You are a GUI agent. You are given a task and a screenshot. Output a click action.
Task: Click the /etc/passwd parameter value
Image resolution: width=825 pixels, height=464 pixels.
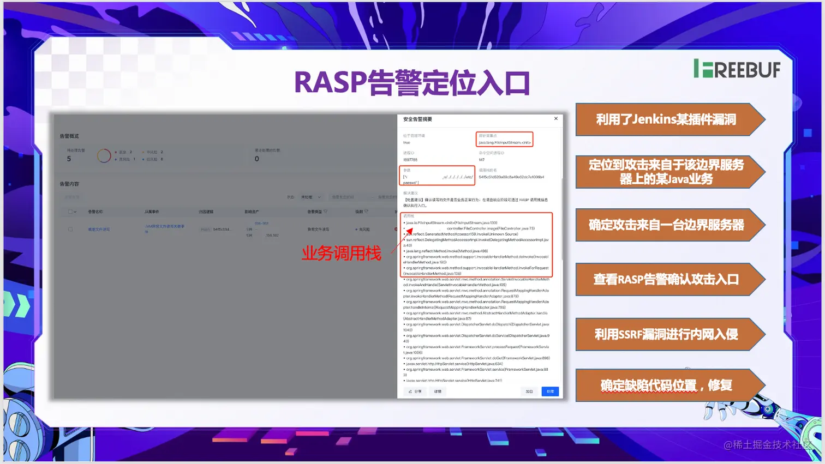[x=438, y=179]
